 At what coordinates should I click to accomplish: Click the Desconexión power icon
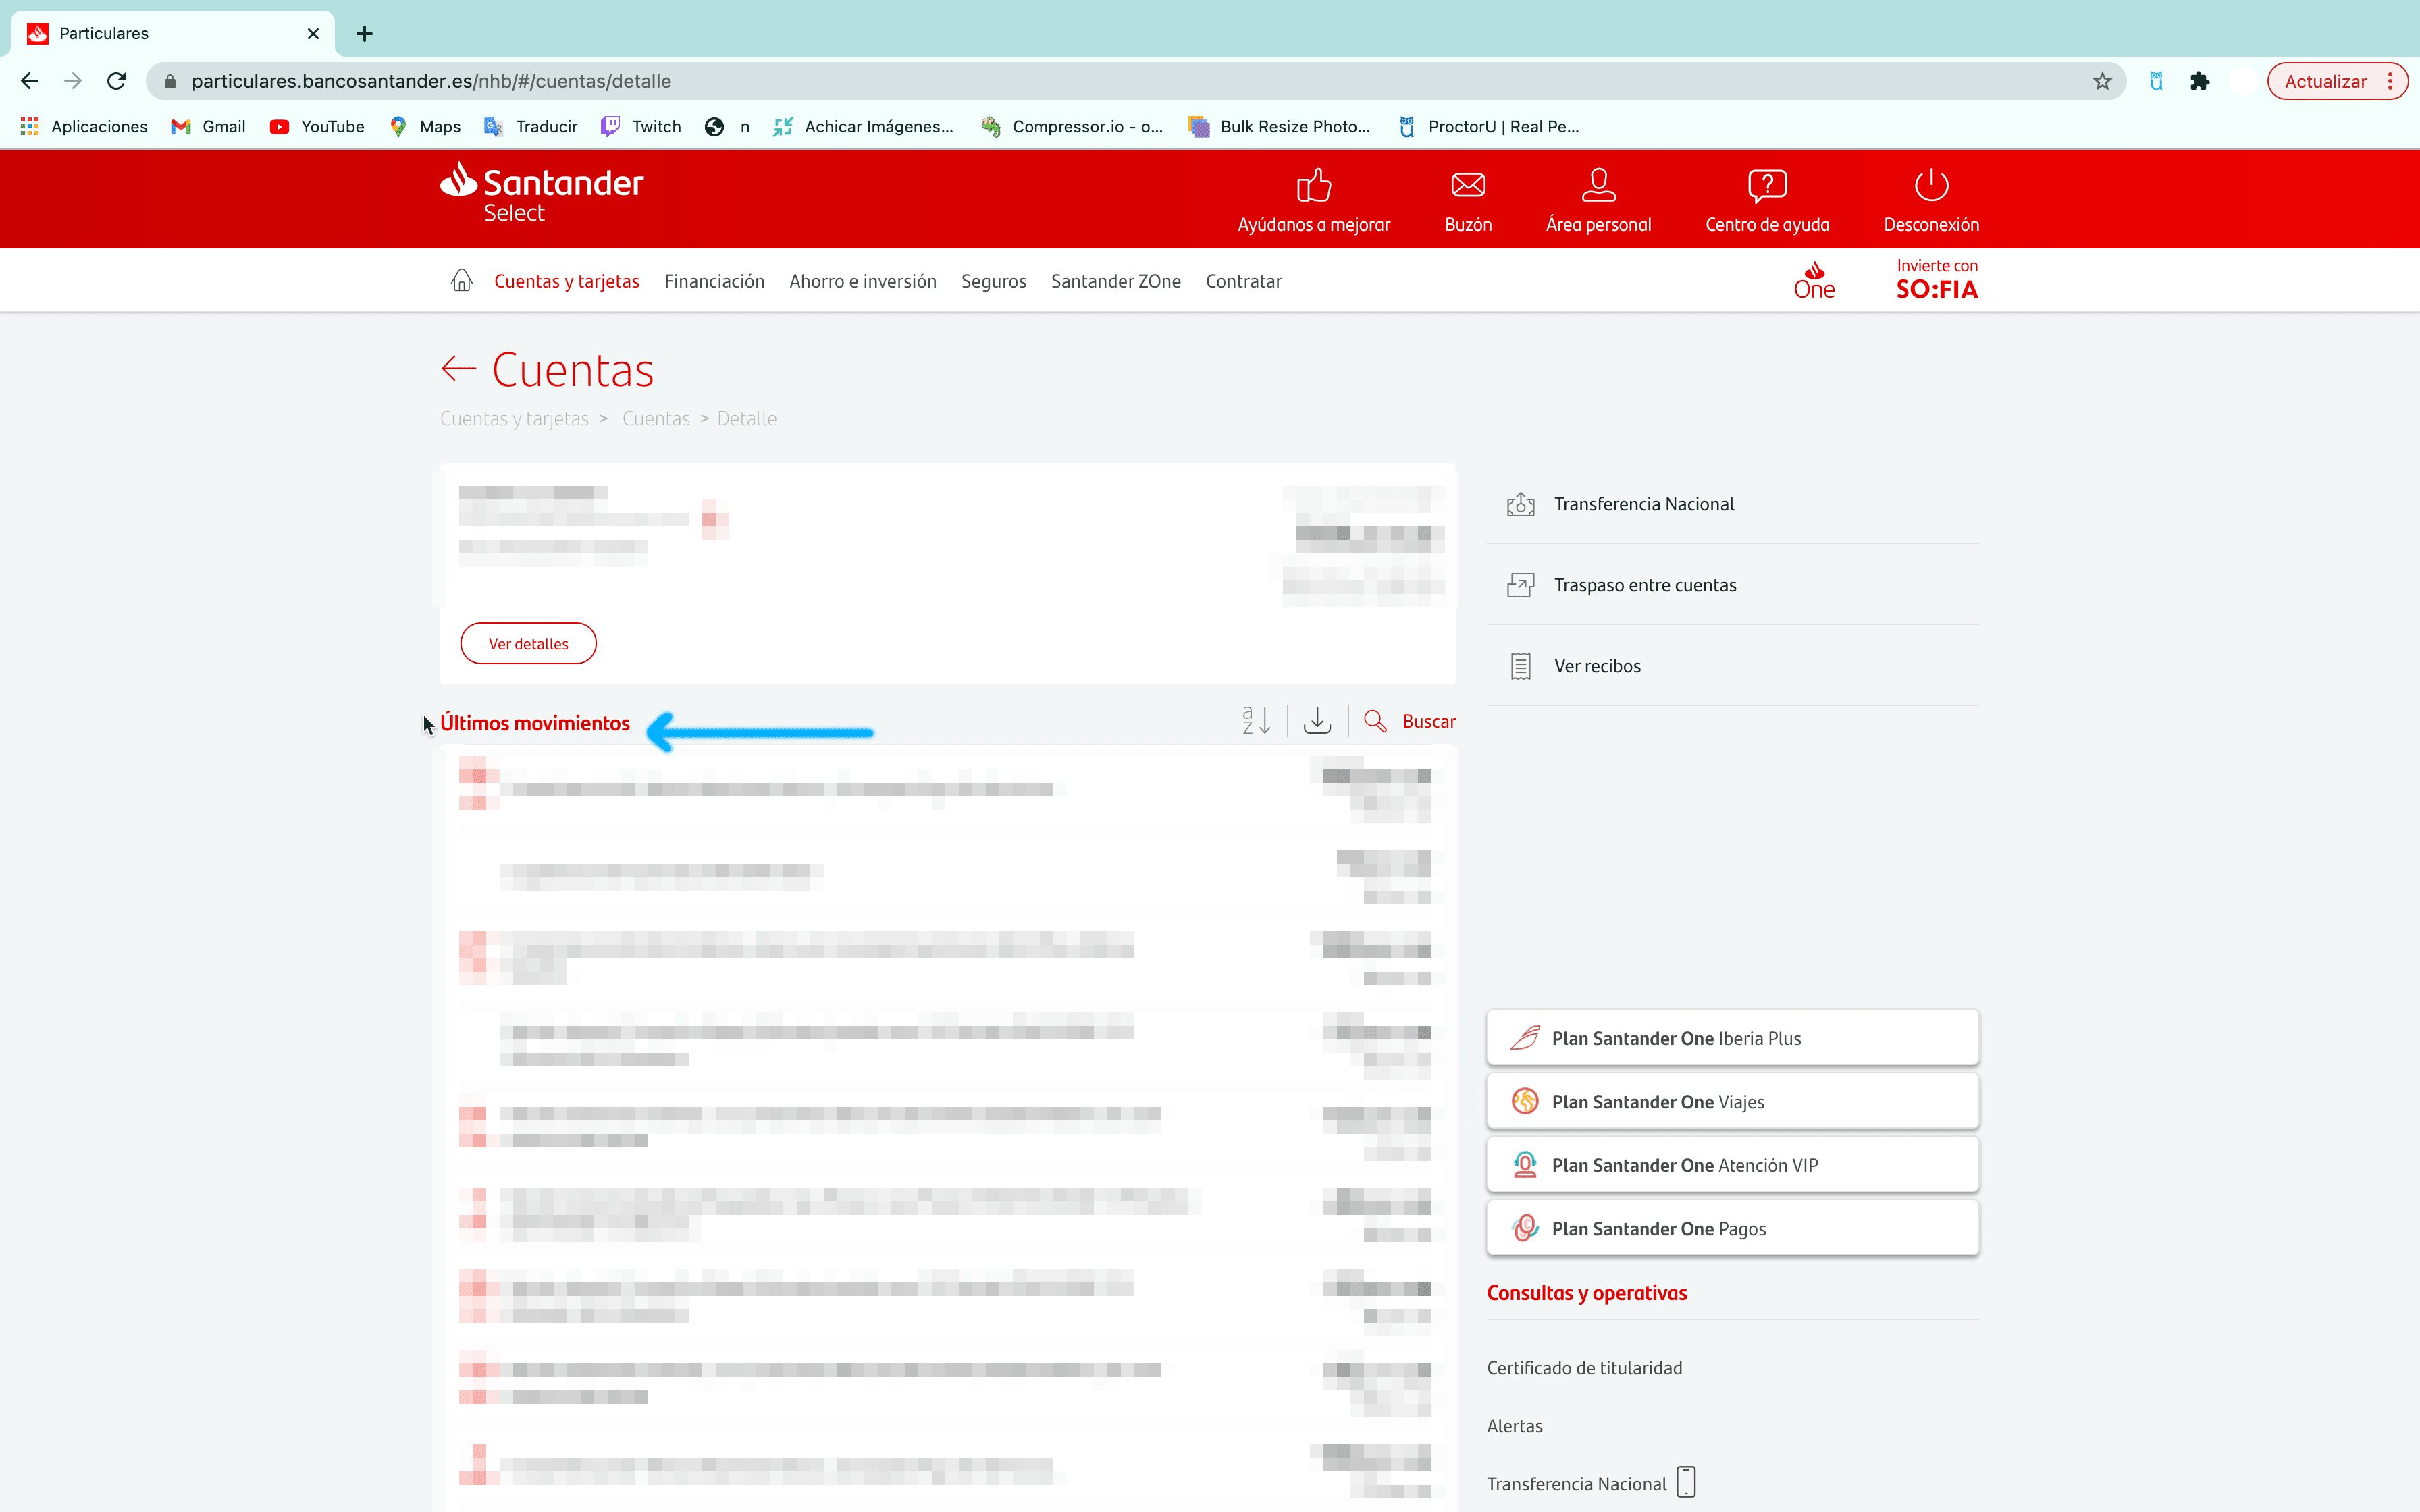(1930, 186)
